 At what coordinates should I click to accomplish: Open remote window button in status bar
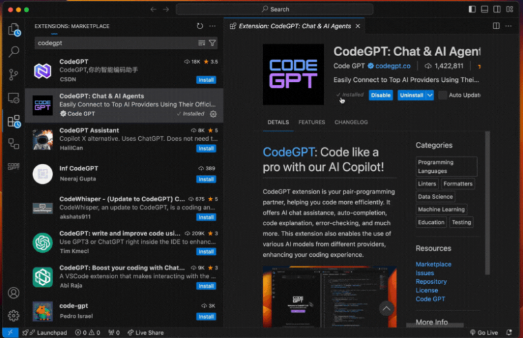click(x=10, y=332)
